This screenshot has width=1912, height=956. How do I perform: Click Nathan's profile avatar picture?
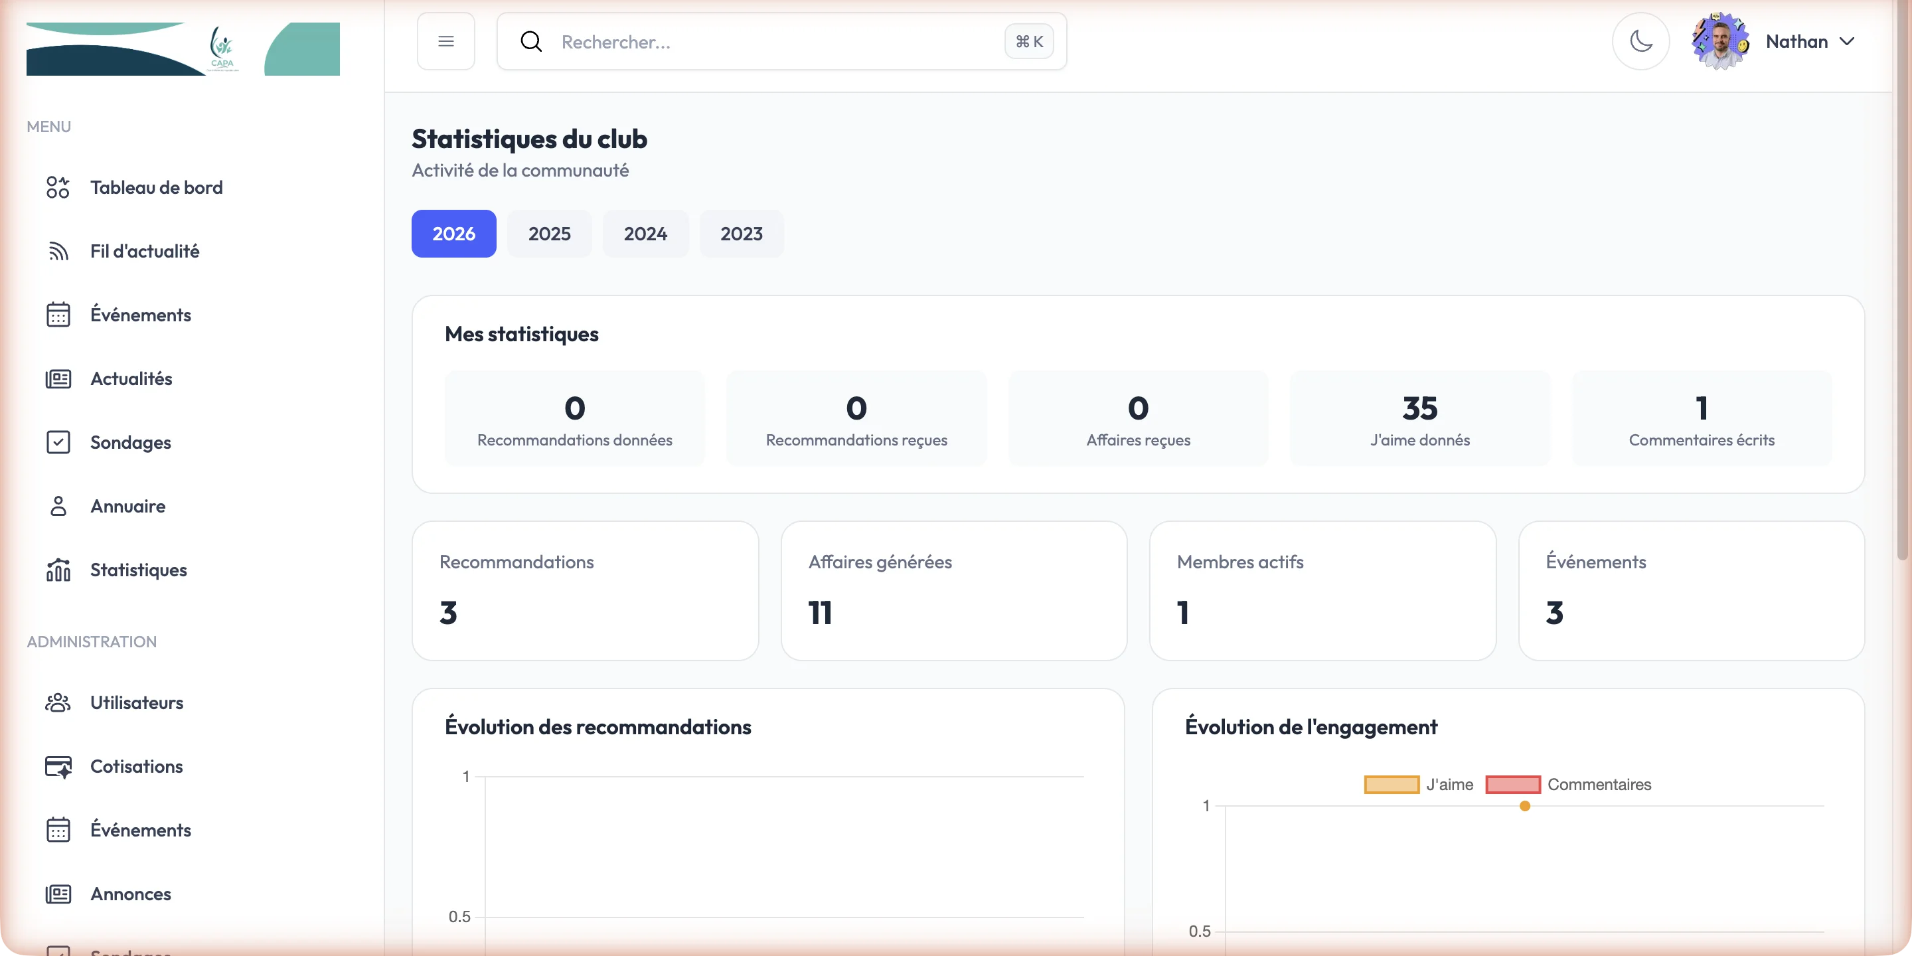[x=1719, y=42]
